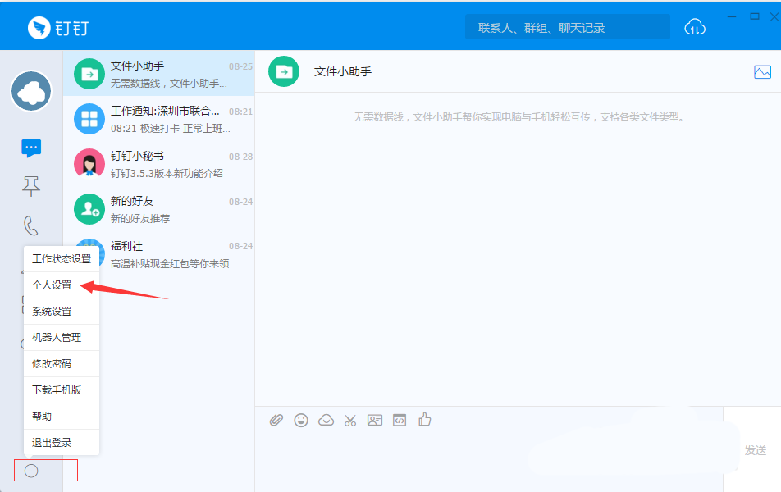781x492 pixels.
Task: Open 个人设置 from the settings menu
Action: (51, 285)
